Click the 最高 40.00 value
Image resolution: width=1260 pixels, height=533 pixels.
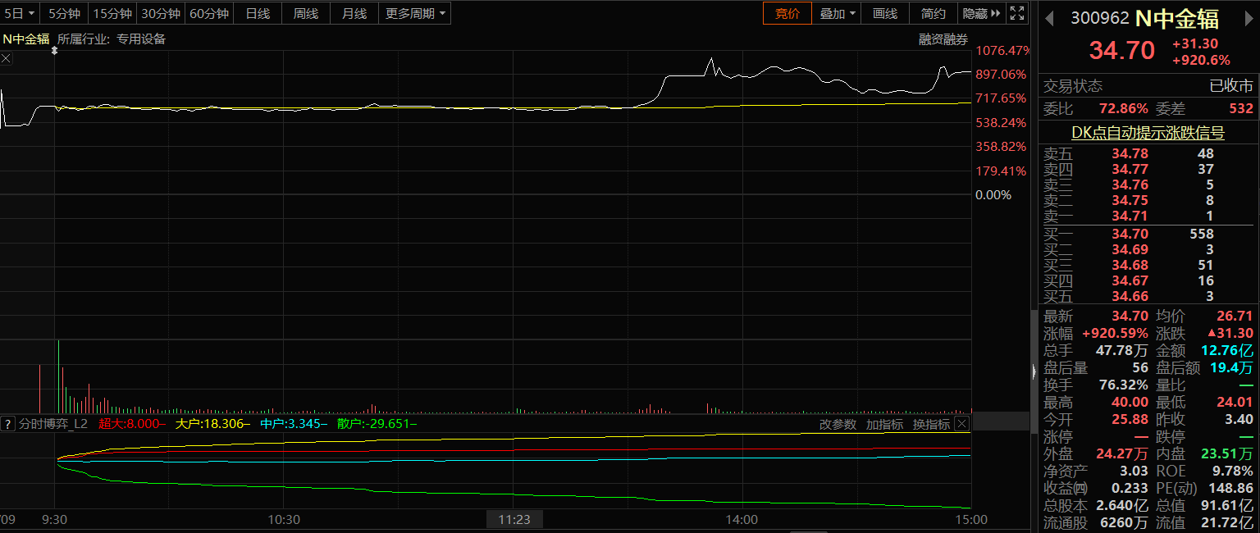tap(1130, 402)
